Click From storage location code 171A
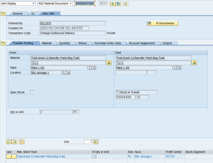 tap(66, 73)
